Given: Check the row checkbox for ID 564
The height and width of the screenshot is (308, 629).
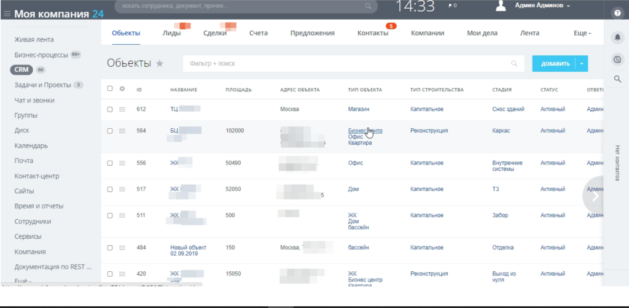Looking at the screenshot, I should click(x=110, y=131).
